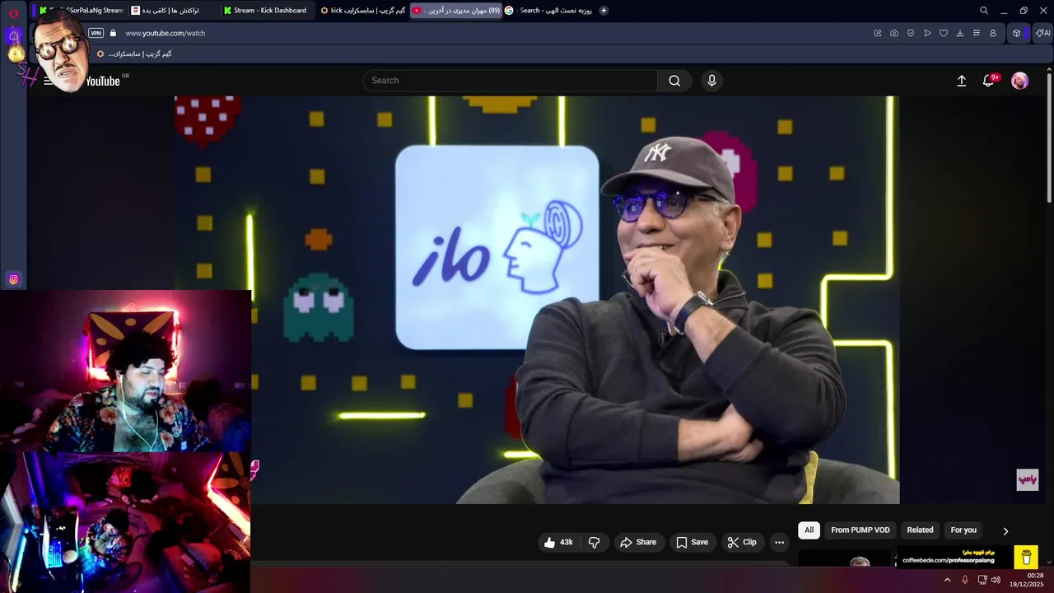The image size is (1054, 593).
Task: Open Instagram from Opera sidebar
Action: [x=13, y=279]
